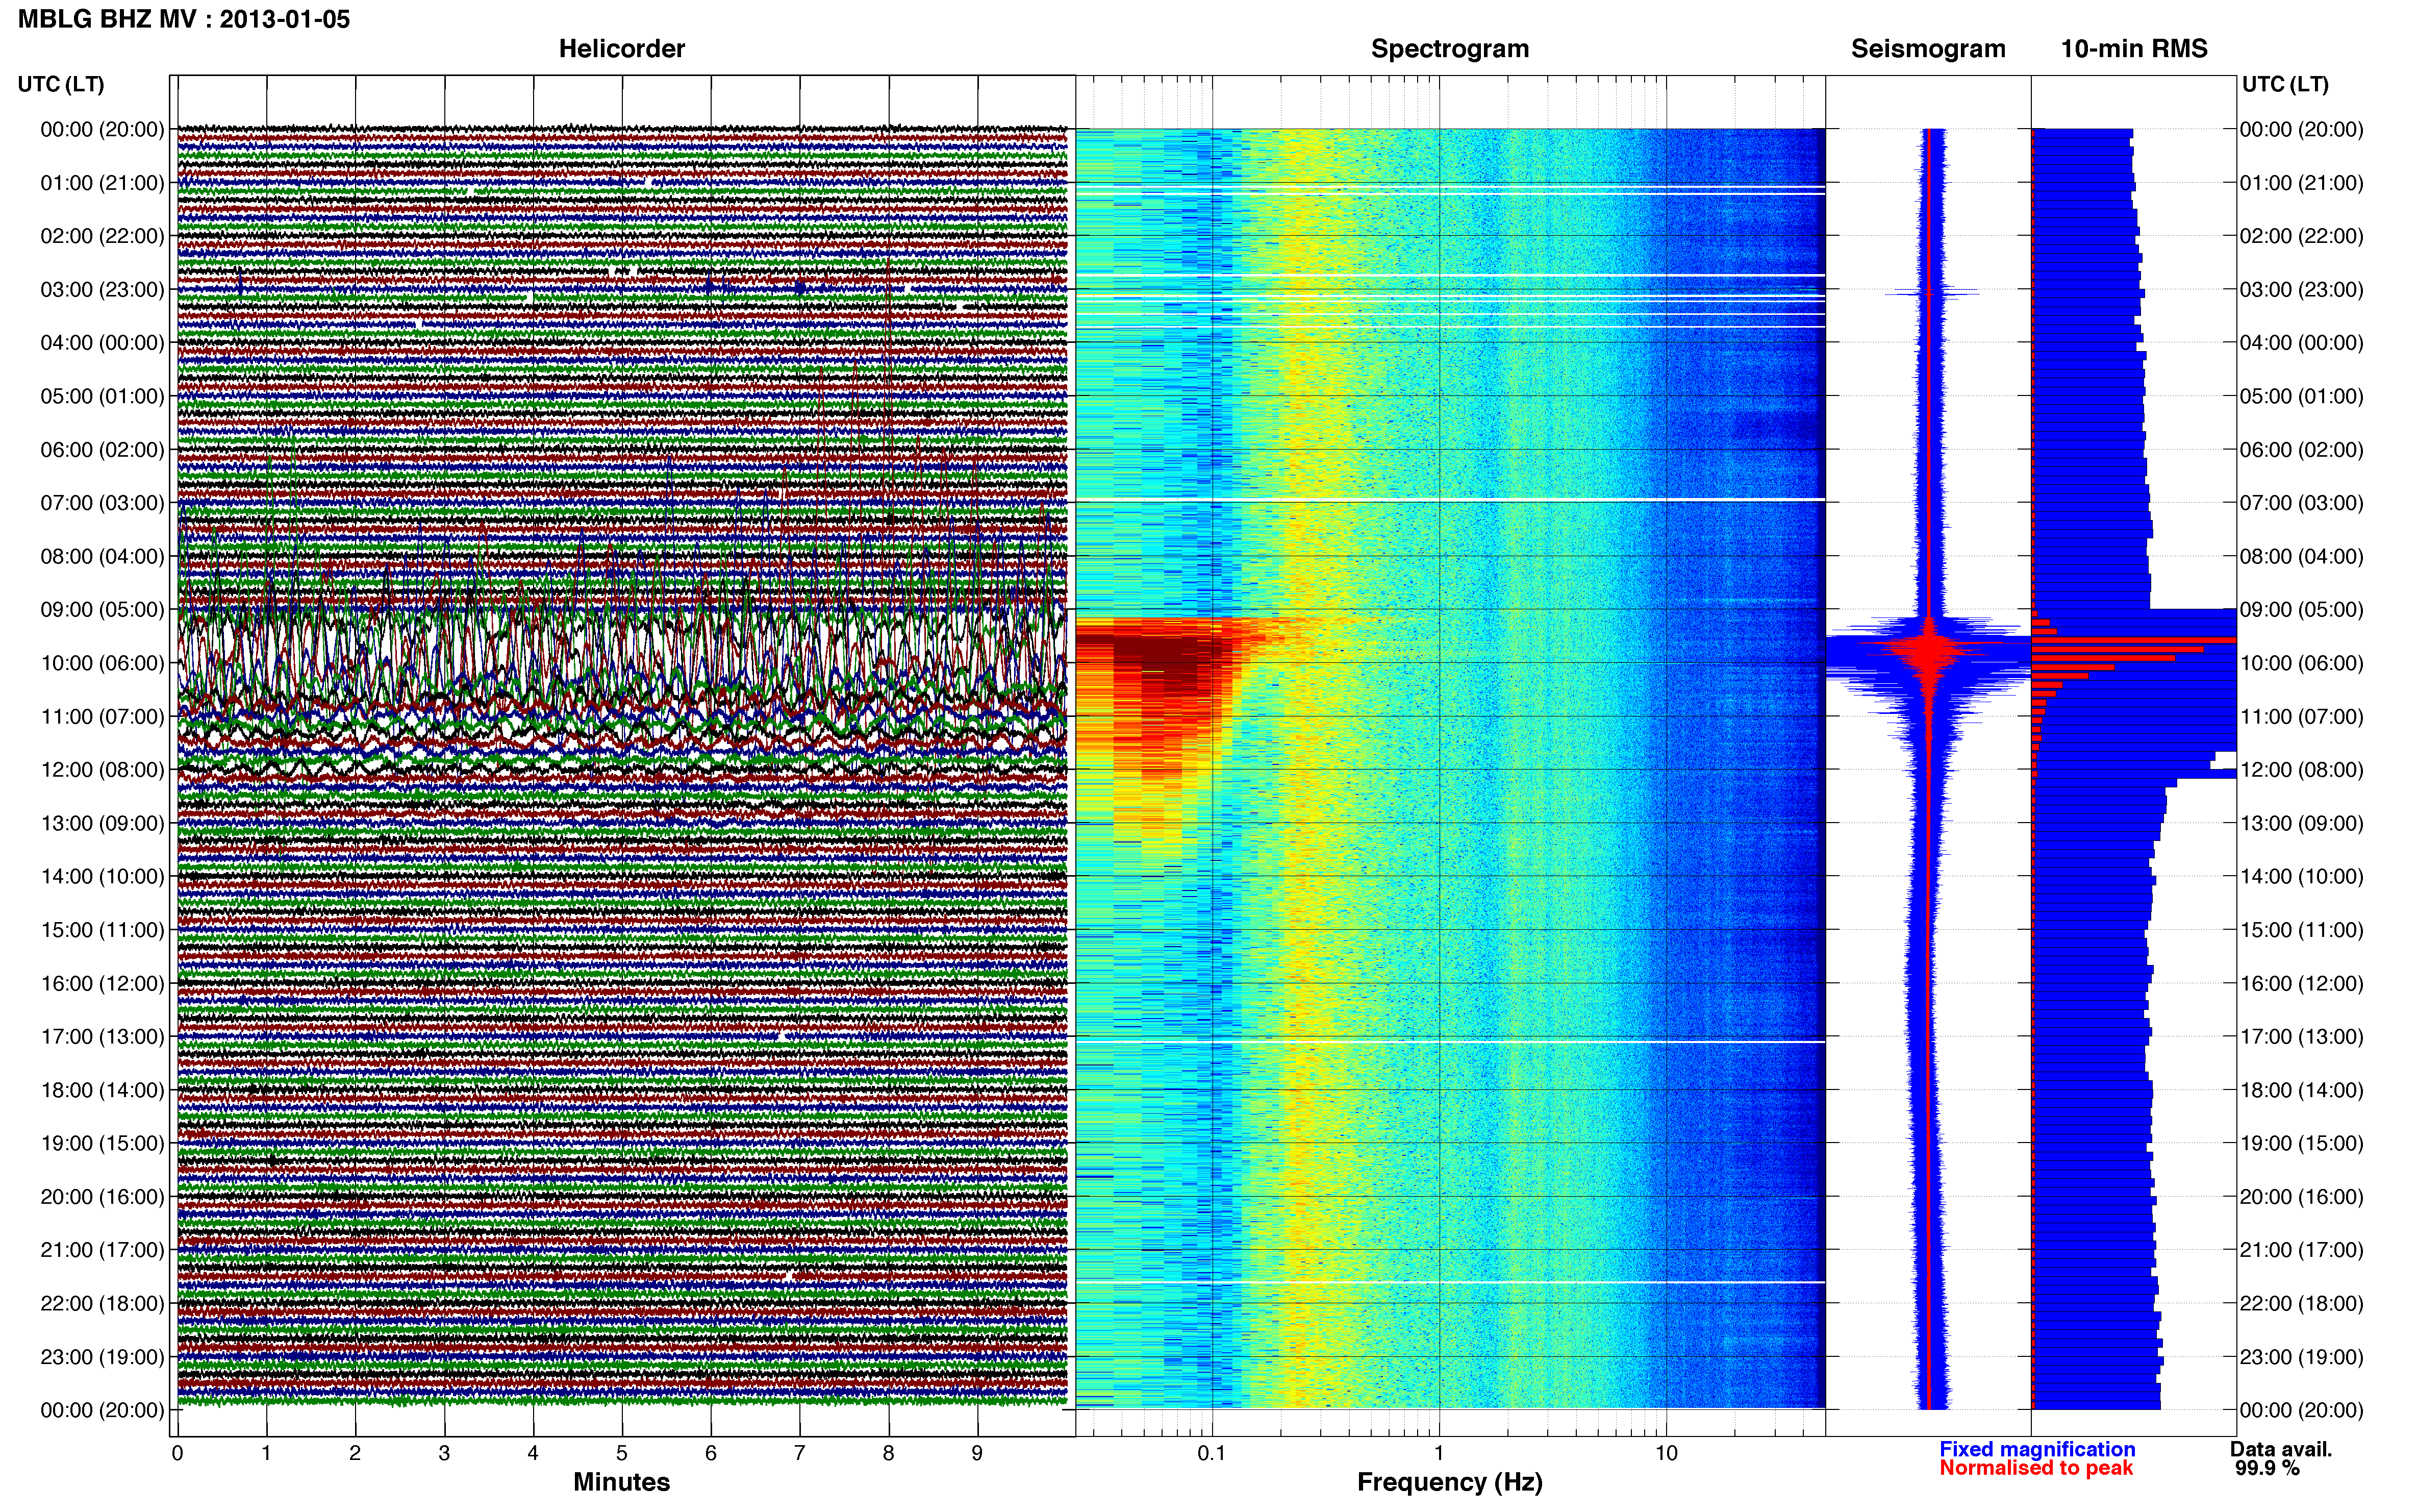Click the left '10:00 (06:00)' time label
The width and height of the screenshot is (2418, 1512).
point(102,663)
